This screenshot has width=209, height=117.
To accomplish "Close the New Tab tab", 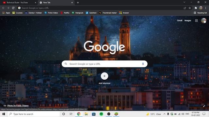I will coord(72,3).
